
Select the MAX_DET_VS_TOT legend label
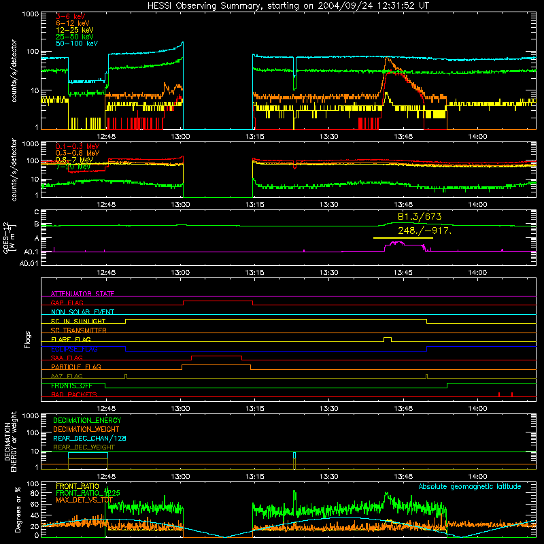[84, 500]
